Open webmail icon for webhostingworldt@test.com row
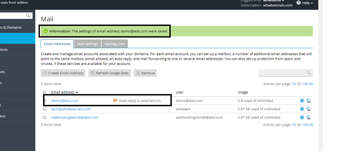 click(x=309, y=117)
